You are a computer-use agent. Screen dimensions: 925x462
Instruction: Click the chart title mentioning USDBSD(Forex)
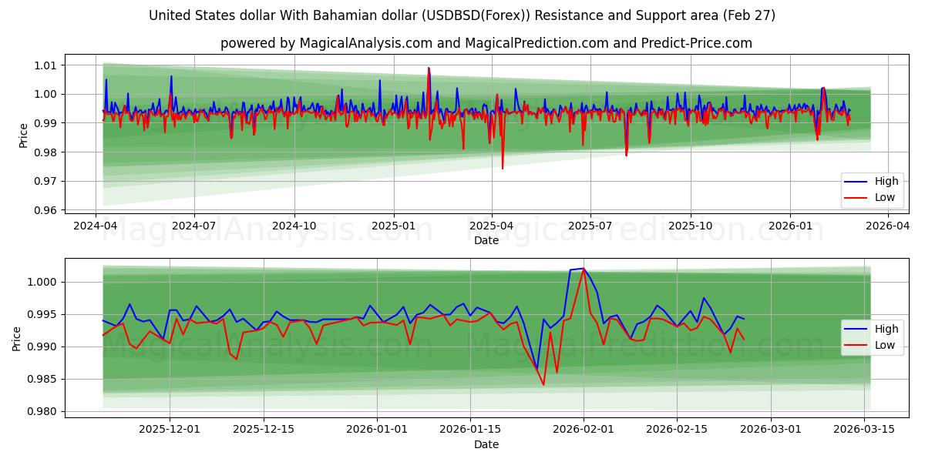click(462, 15)
